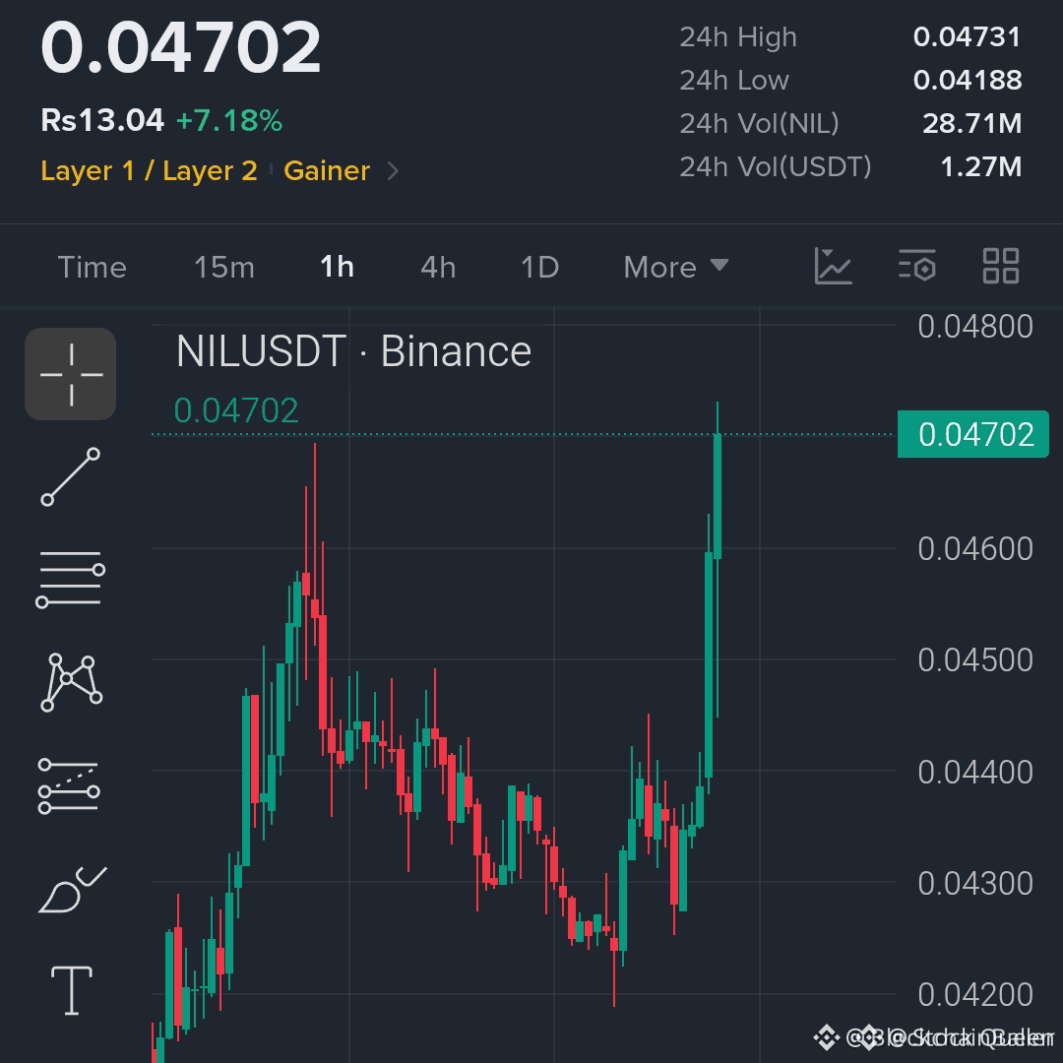
Task: Click the large 0.04702 last price
Action: 180,47
